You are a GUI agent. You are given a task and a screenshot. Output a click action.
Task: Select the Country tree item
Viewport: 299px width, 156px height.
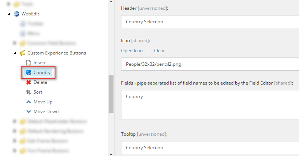click(42, 73)
